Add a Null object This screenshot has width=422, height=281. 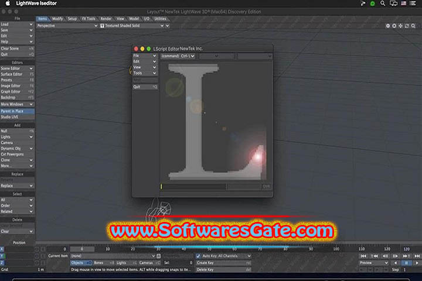[17, 131]
